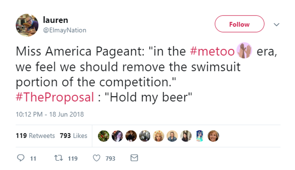Like the tweet with the heart icon
The width and height of the screenshot is (295, 170).
pyautogui.click(x=96, y=158)
